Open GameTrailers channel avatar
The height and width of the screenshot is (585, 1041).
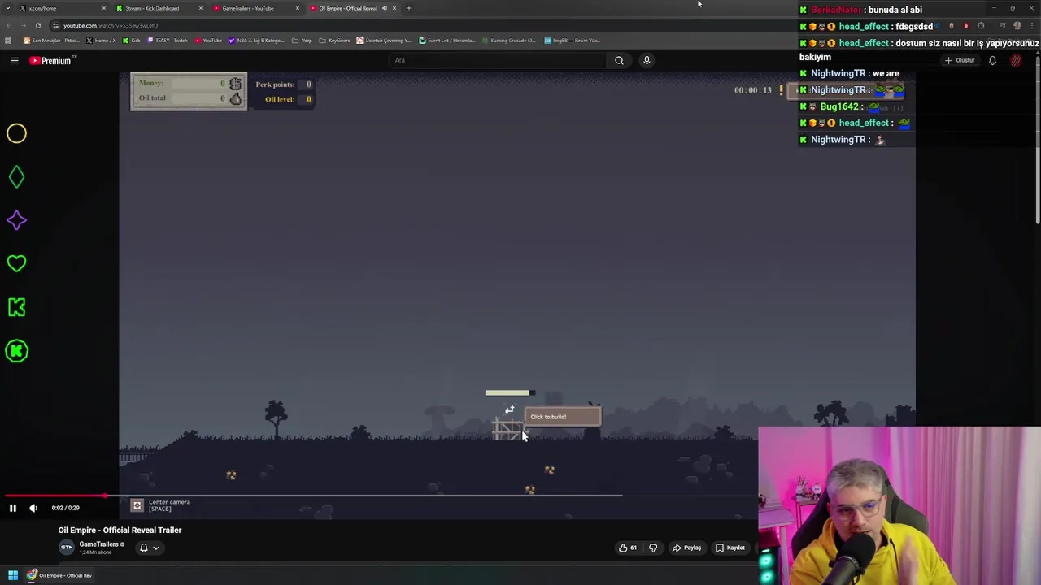(x=66, y=548)
